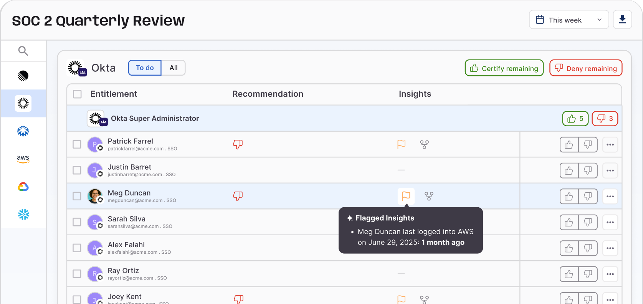Approve Justin Barret with thumbs up

[569, 170]
